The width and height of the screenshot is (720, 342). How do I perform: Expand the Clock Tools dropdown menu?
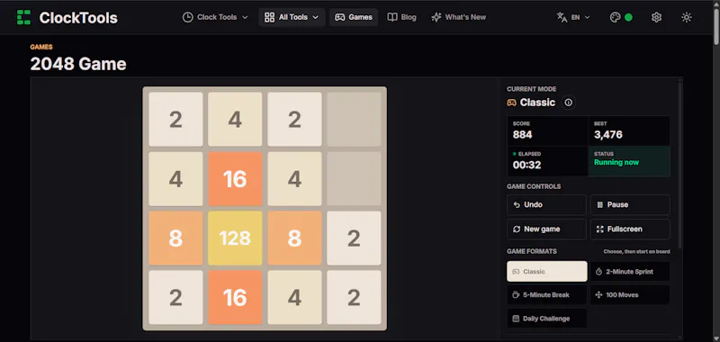[x=215, y=17]
